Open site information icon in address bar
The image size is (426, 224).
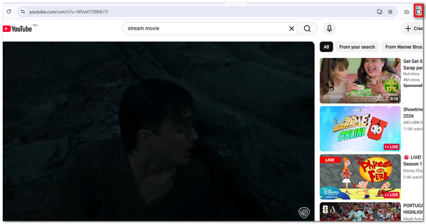coord(23,12)
